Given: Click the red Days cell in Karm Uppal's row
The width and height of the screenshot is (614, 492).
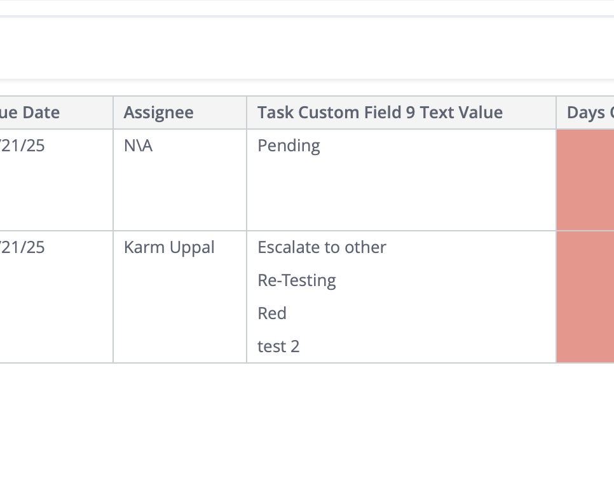Looking at the screenshot, I should tap(585, 297).
